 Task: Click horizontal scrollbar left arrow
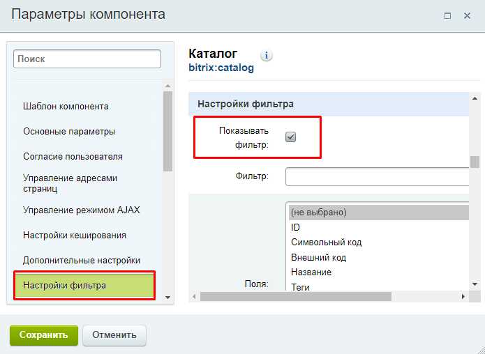click(194, 297)
